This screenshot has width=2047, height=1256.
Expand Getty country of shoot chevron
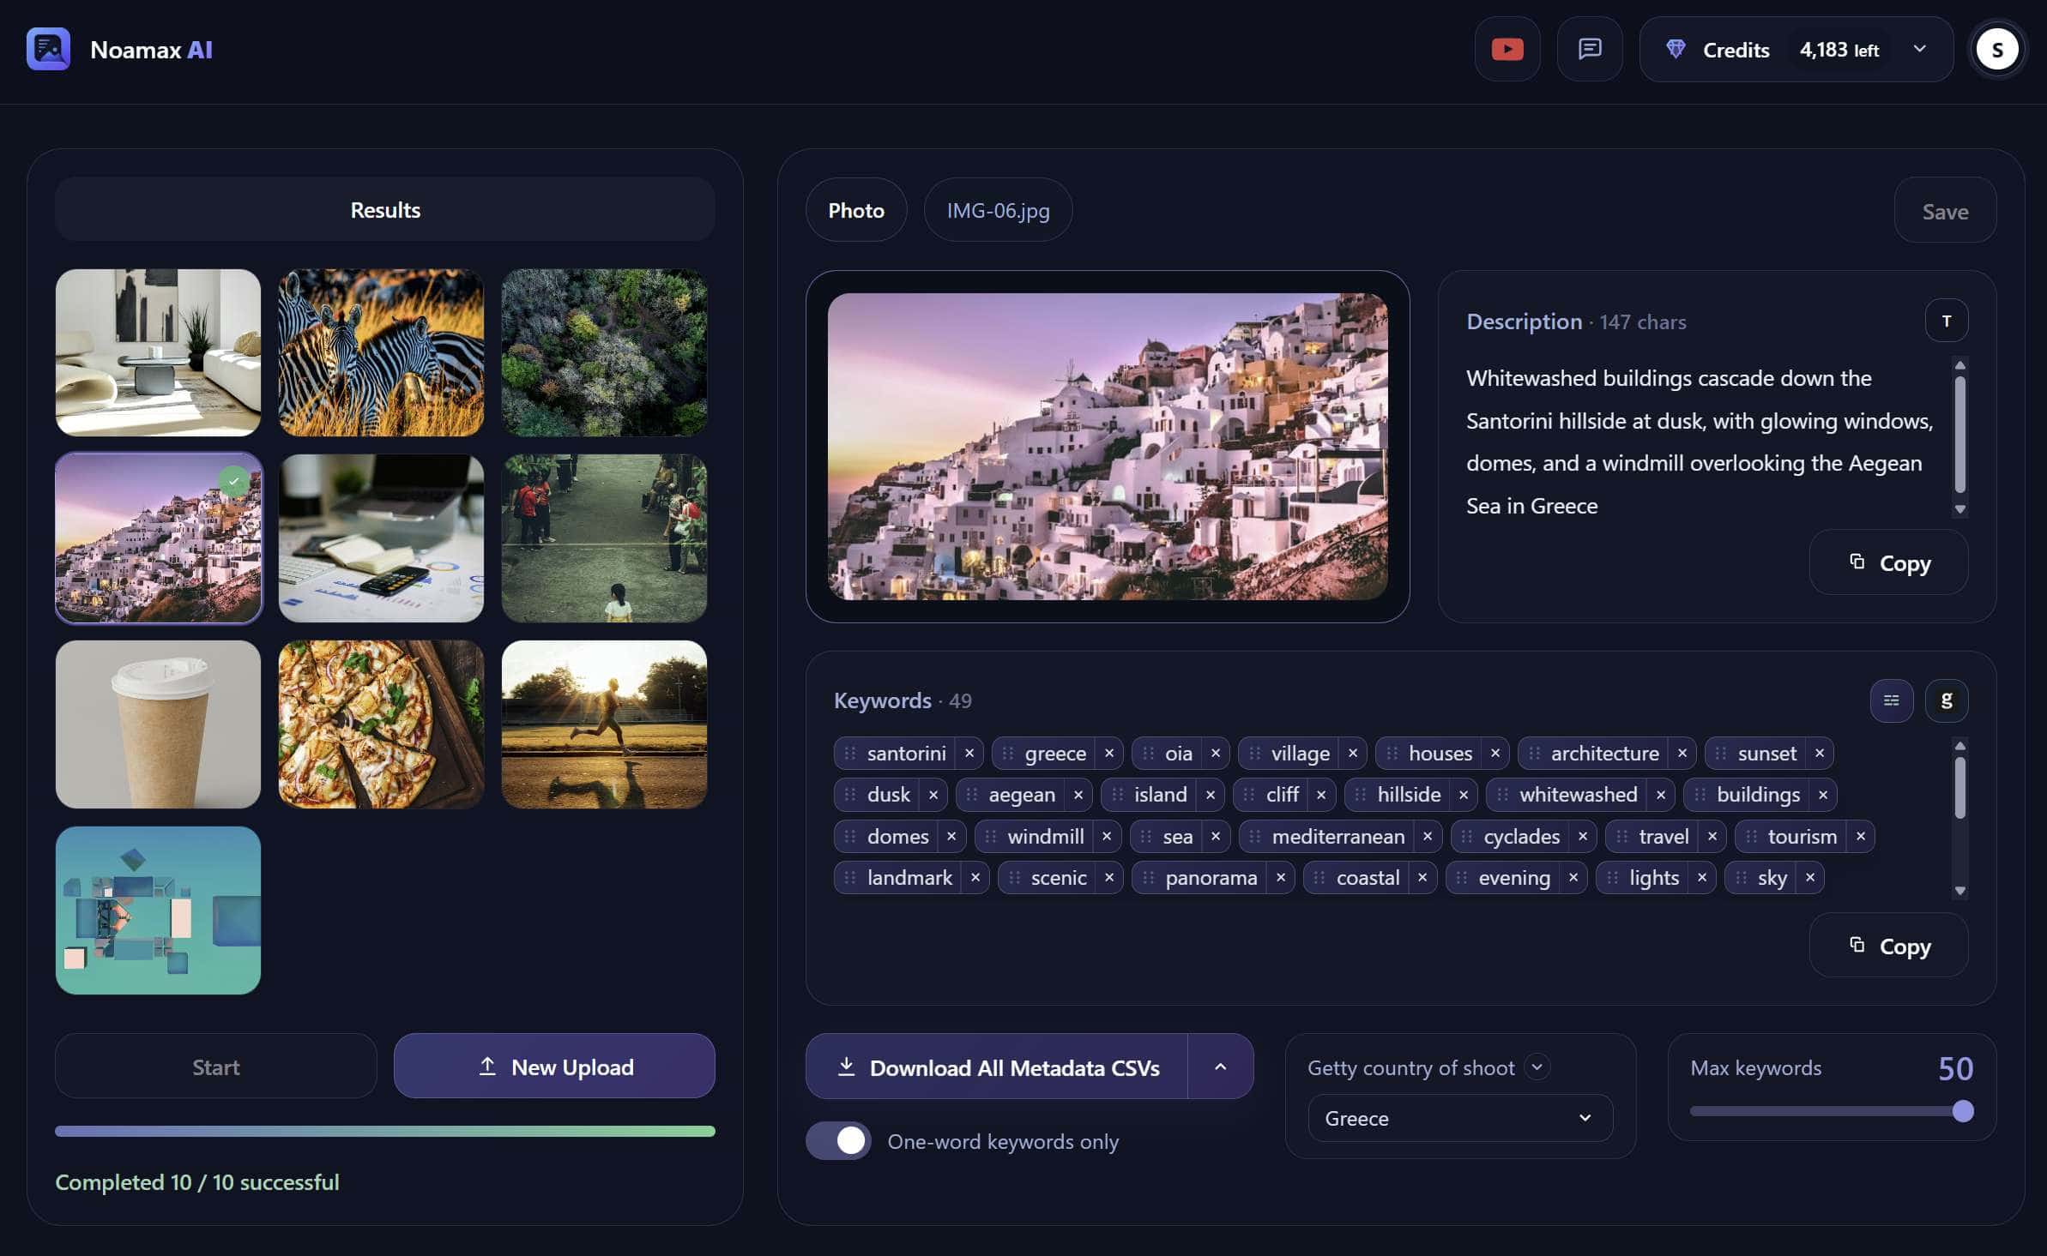(1537, 1067)
